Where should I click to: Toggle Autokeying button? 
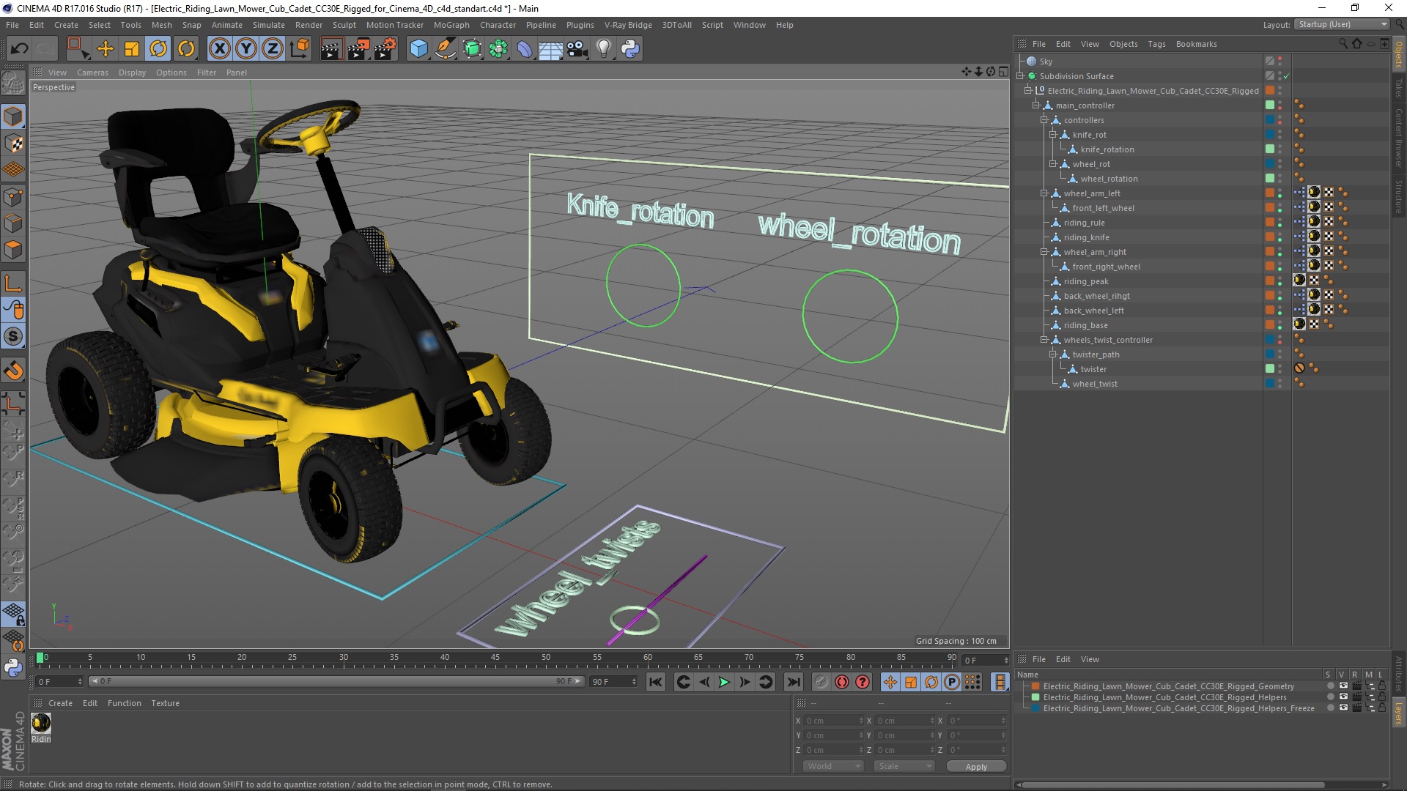point(842,682)
